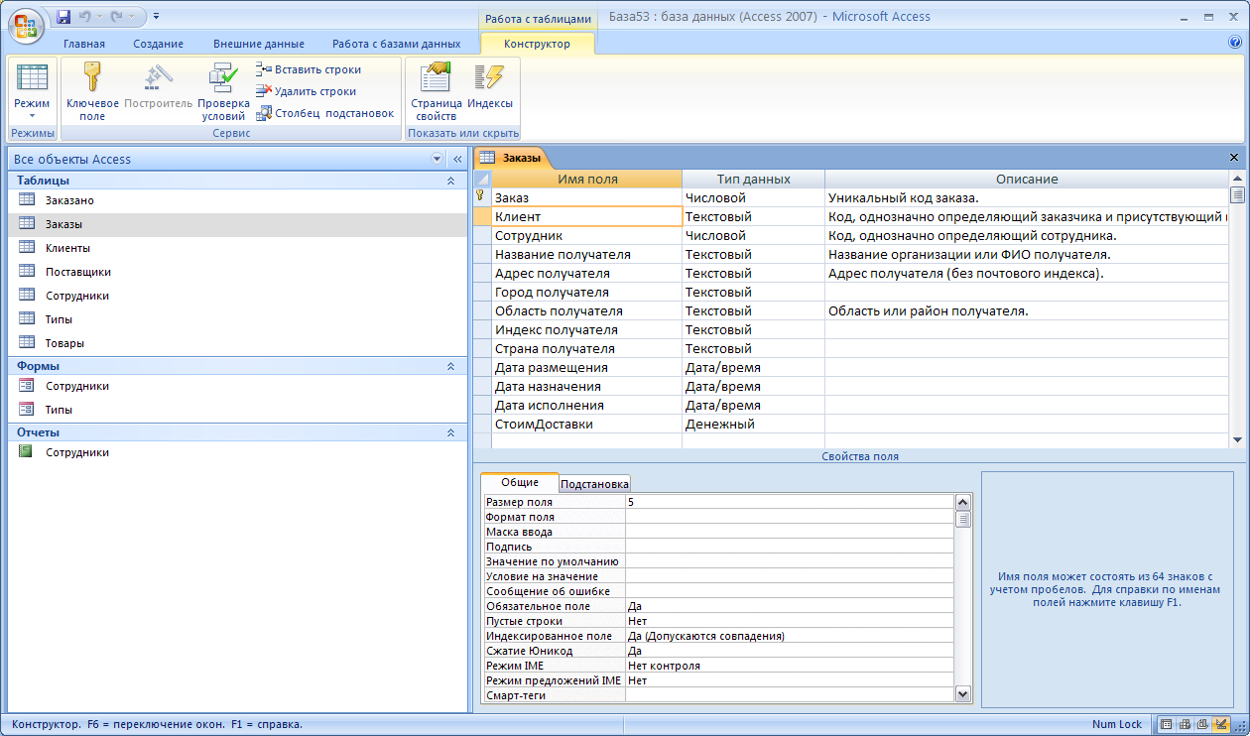
Task: Click the Клиент field name cell
Action: click(x=586, y=216)
